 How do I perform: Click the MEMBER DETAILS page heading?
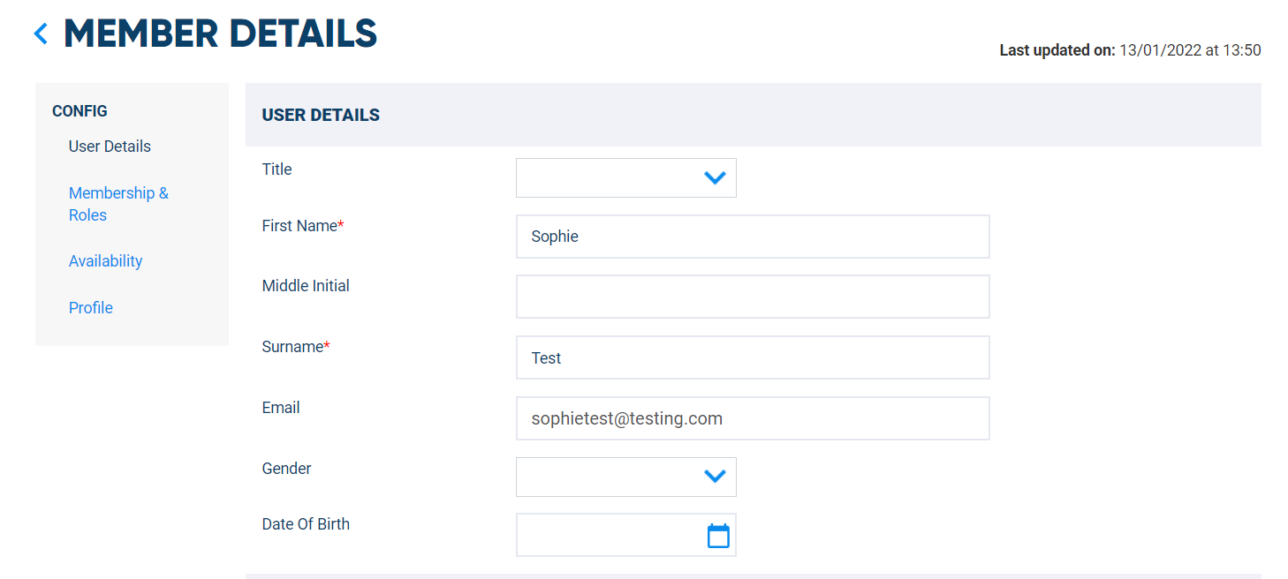[221, 34]
